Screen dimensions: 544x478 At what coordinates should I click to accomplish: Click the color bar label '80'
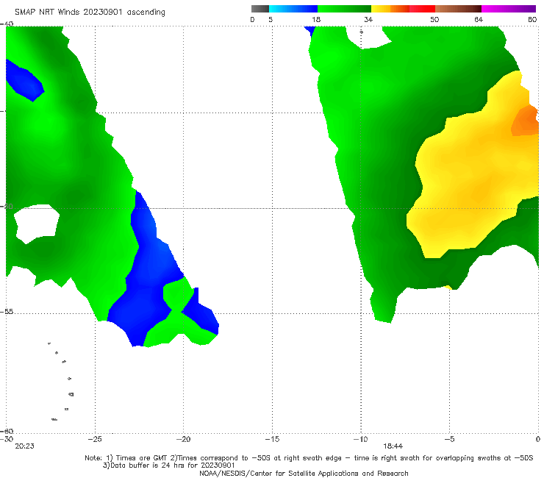click(x=532, y=19)
